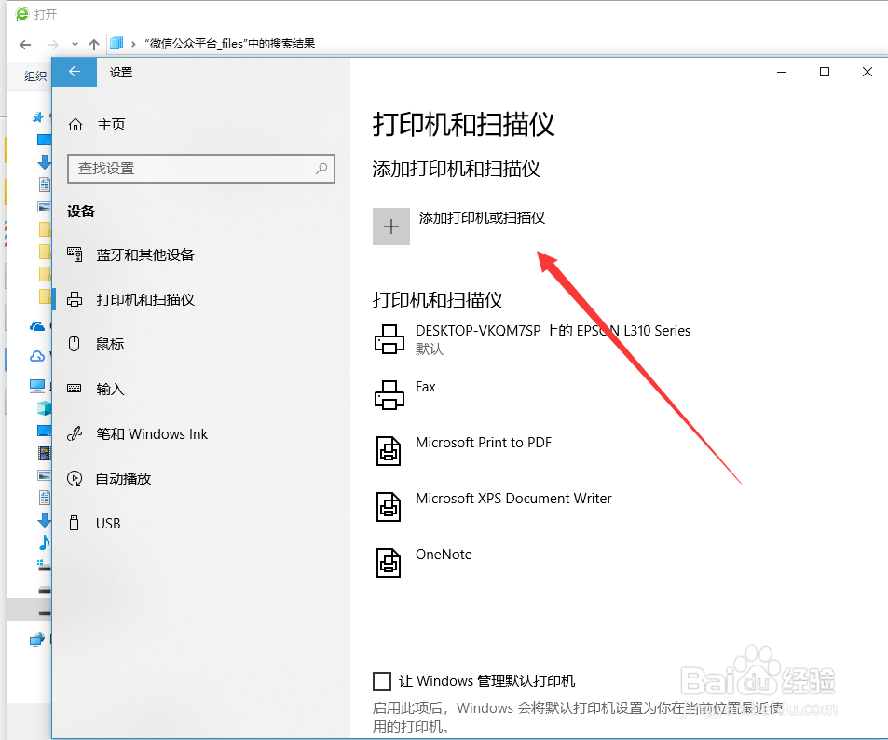Click the blue OneDrive cloud in Open dialog

[37, 326]
